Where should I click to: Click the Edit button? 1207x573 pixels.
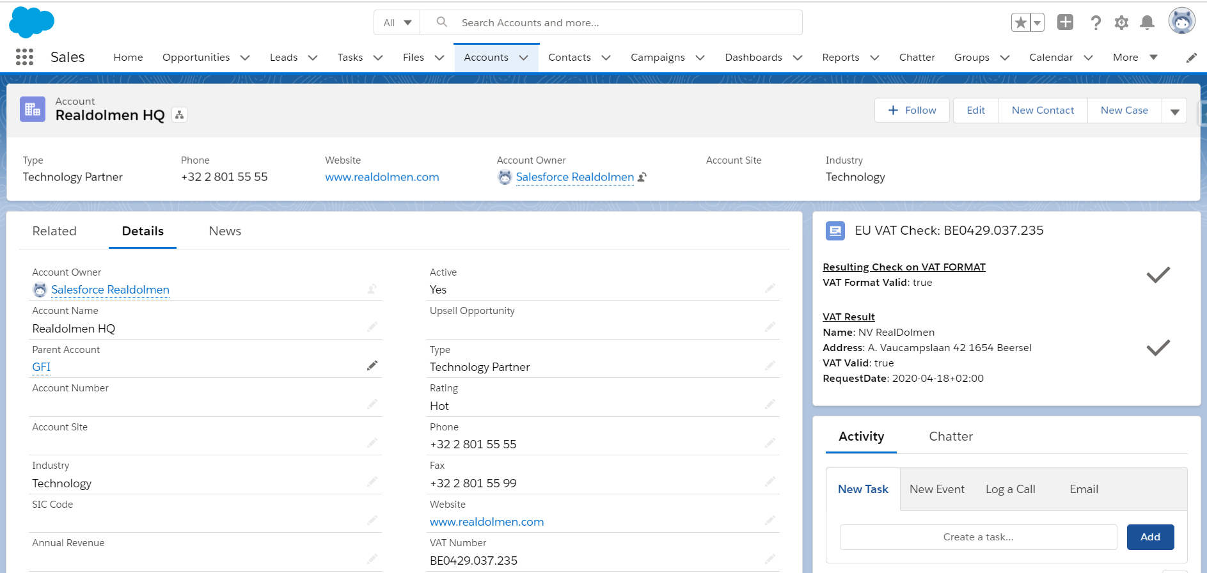tap(975, 111)
